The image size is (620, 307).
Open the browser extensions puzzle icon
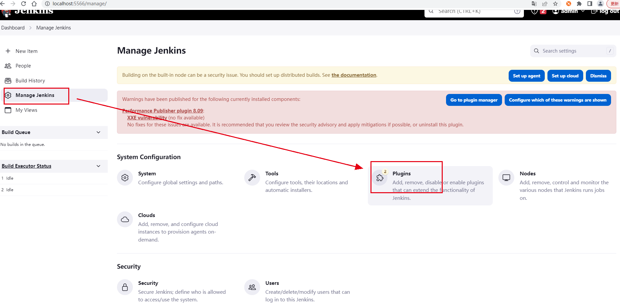[x=579, y=4]
